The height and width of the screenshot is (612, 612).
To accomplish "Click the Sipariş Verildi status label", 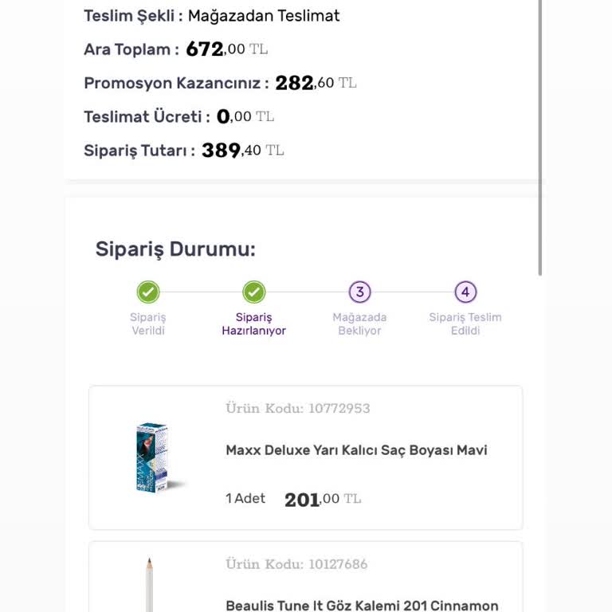I will [x=148, y=324].
